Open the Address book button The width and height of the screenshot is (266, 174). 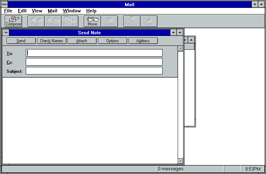point(143,41)
